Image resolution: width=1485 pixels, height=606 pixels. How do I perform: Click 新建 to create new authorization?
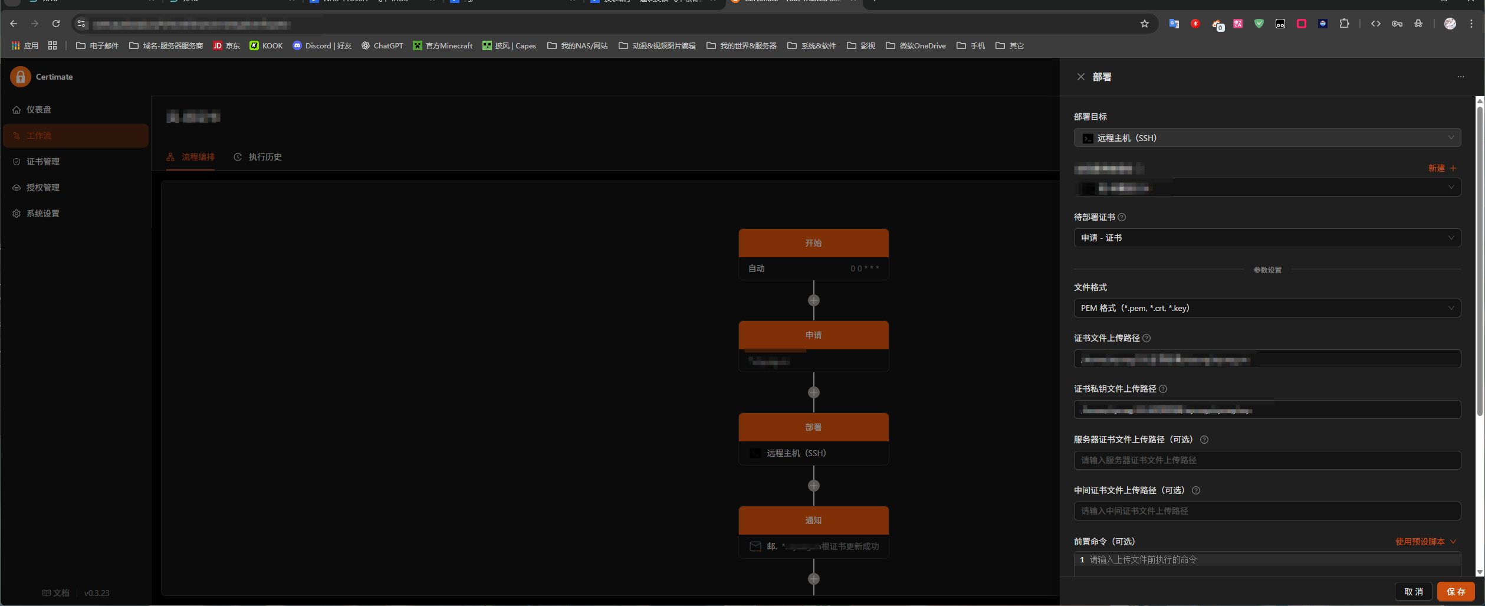pos(1442,168)
